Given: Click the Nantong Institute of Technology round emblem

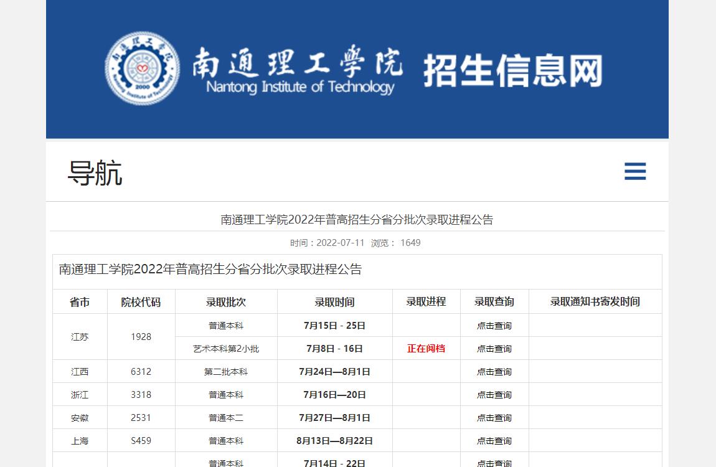Looking at the screenshot, I should [142, 68].
